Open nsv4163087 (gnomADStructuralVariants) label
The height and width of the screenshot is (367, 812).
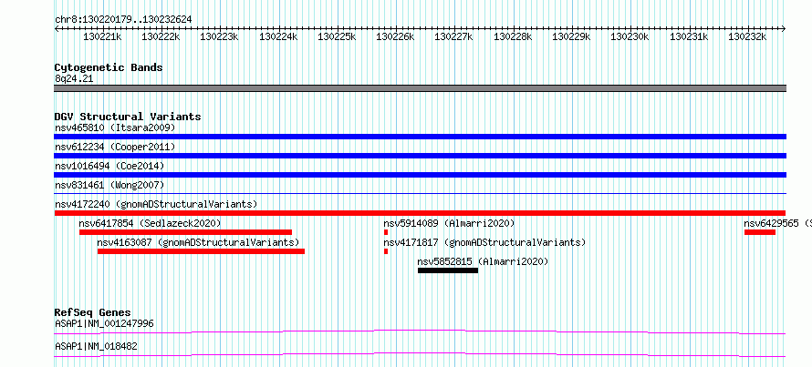point(198,242)
